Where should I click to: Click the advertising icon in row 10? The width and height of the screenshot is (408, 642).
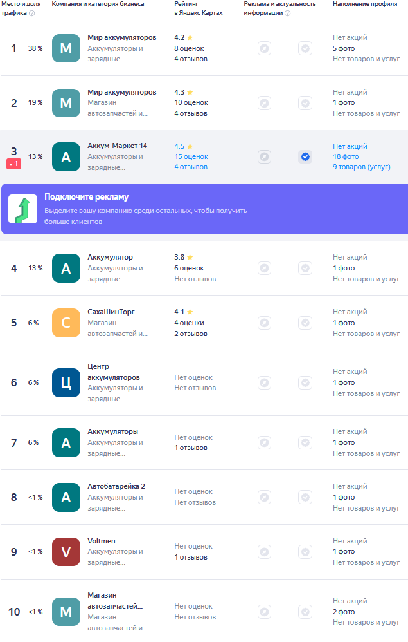[264, 612]
